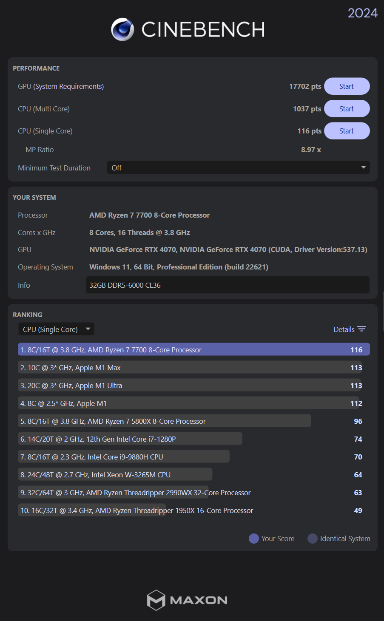The width and height of the screenshot is (384, 621).
Task: Select ranking row 7 Intel Core i9-9880H
Action: click(194, 457)
